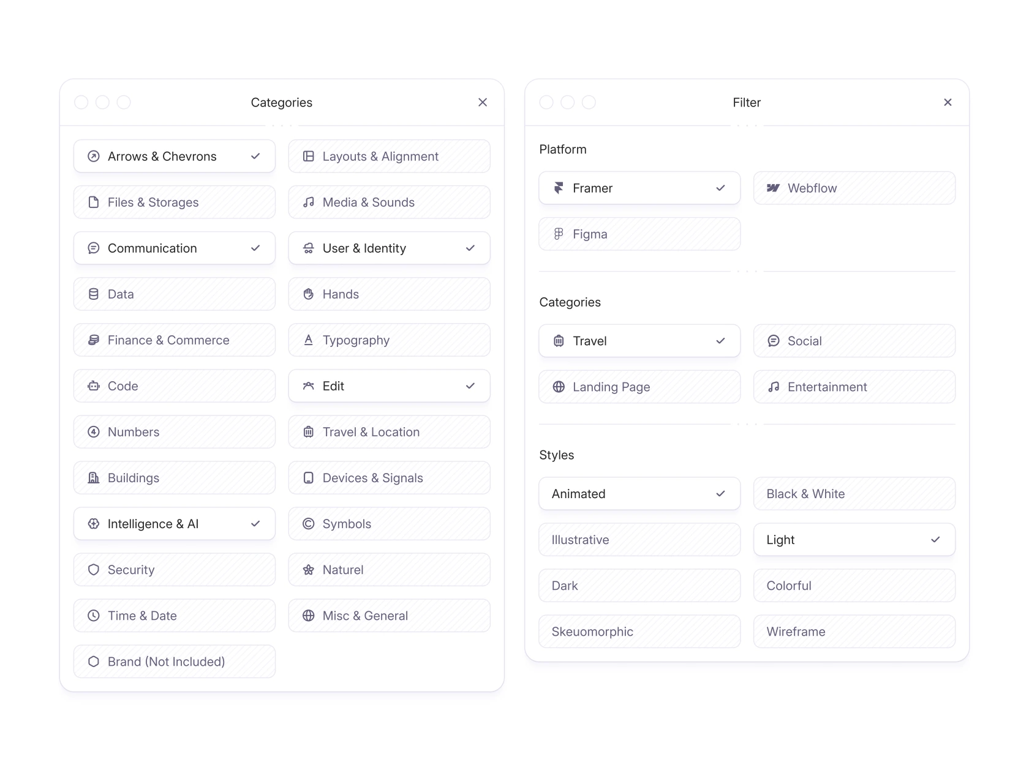This screenshot has height=771, width=1029.
Task: Click the Webflow platform label
Action: click(812, 188)
